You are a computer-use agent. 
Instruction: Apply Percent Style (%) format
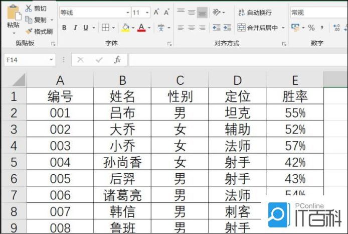point(311,28)
